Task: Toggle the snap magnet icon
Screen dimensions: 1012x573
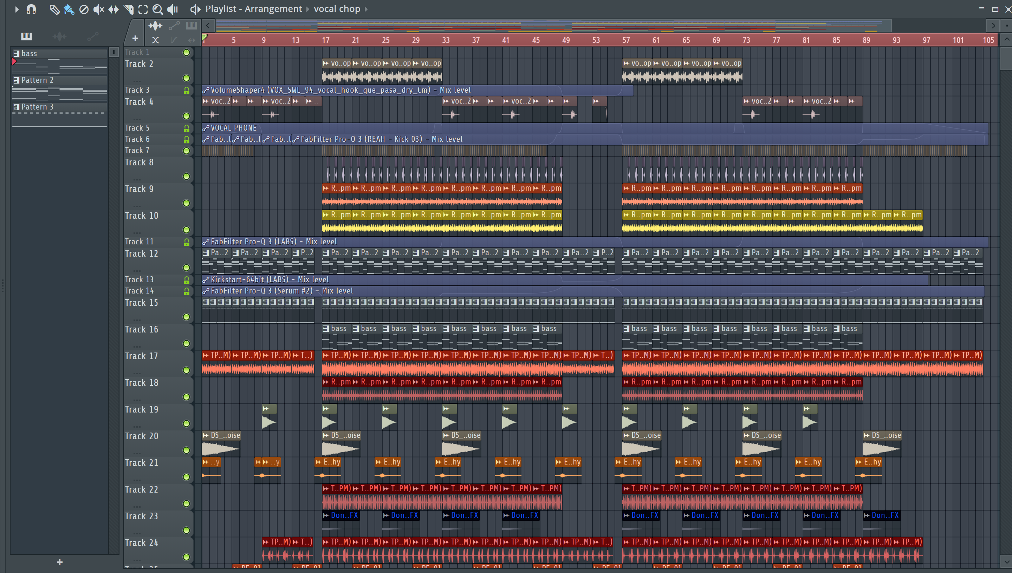Action: tap(31, 9)
